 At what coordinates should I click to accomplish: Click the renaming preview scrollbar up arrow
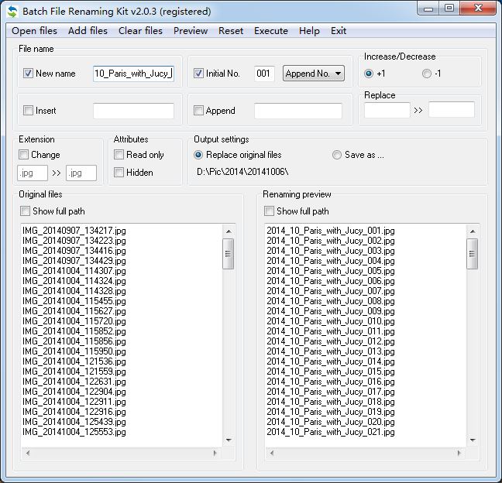click(472, 231)
